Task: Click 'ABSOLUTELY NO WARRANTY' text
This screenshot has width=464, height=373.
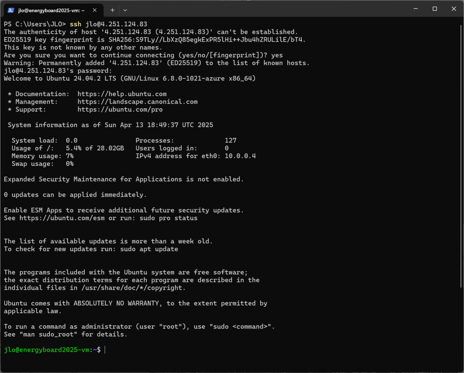Action: tap(116, 303)
